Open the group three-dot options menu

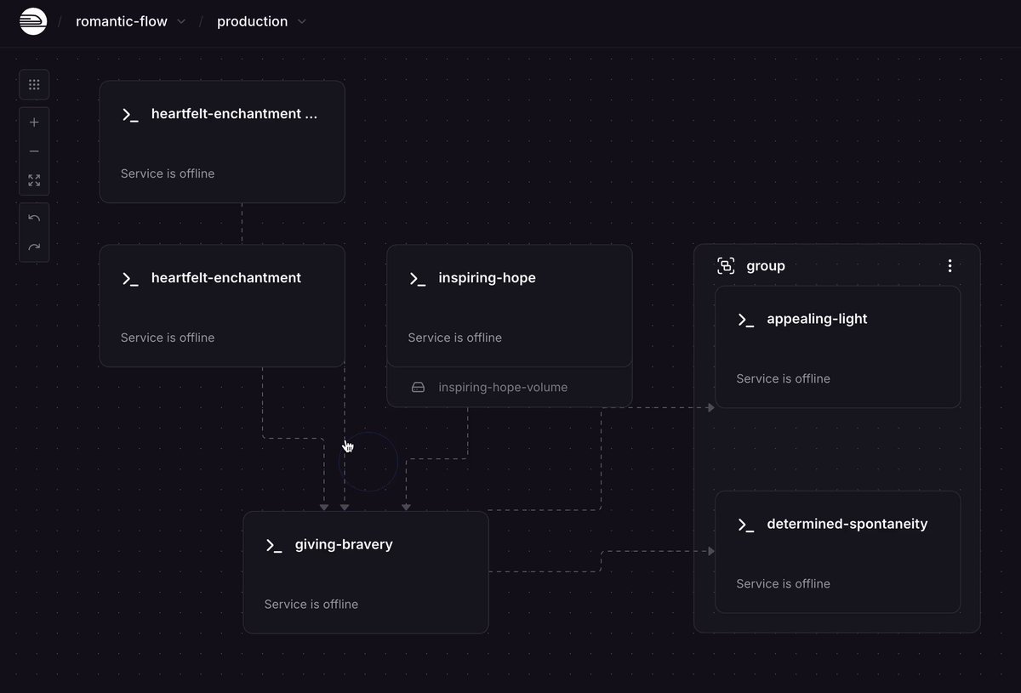(x=950, y=266)
